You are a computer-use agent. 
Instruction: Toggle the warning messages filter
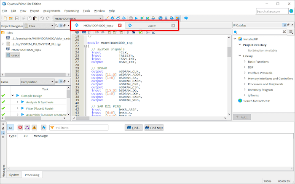click(x=34, y=127)
